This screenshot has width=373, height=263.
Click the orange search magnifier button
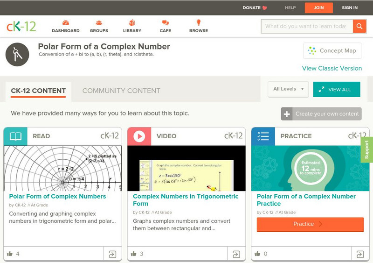[x=359, y=26]
